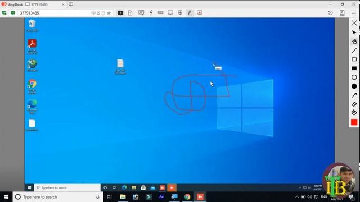360x202 pixels.
Task: Open File Explorer on local taskbar
Action: (123, 197)
